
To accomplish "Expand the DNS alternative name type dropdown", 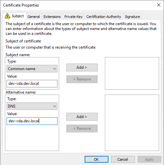I will [32, 106].
